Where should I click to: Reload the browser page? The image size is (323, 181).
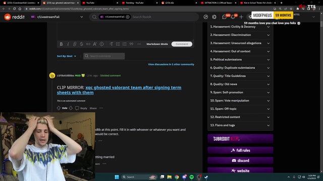click(15, 9)
